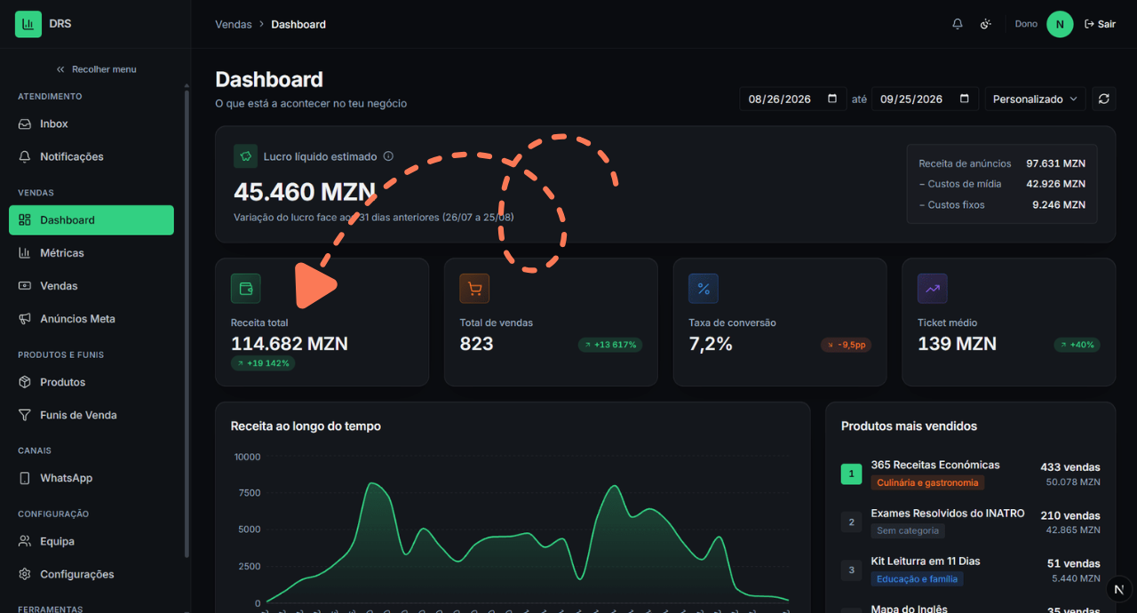Click the +19 142% revenue badge

(x=263, y=363)
